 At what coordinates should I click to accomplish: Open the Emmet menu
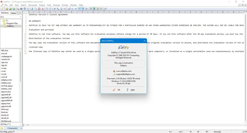65,5
